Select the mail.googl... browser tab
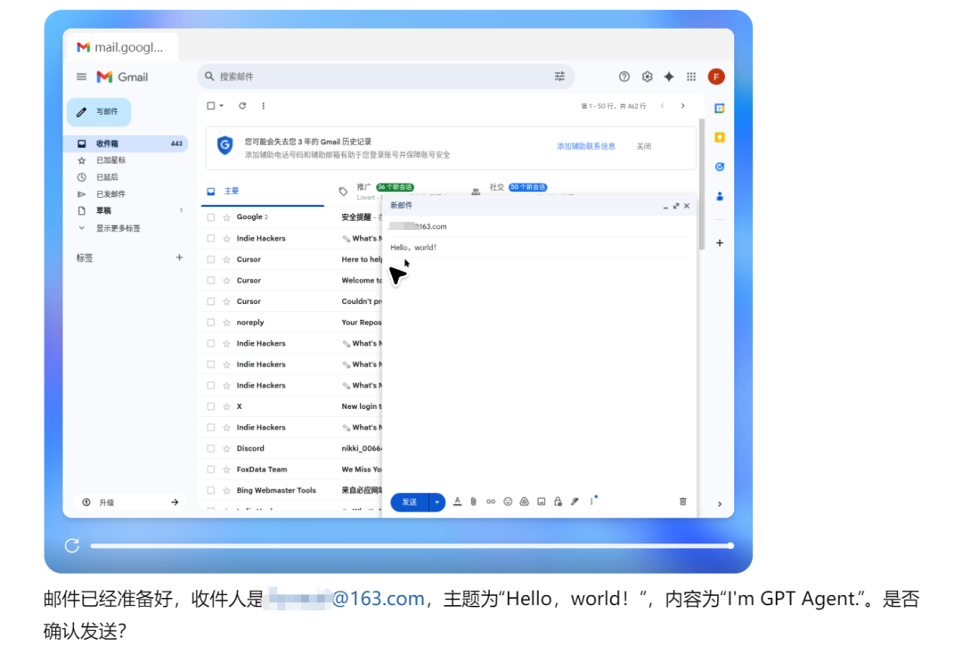Image resolution: width=962 pixels, height=654 pixels. coord(122,47)
